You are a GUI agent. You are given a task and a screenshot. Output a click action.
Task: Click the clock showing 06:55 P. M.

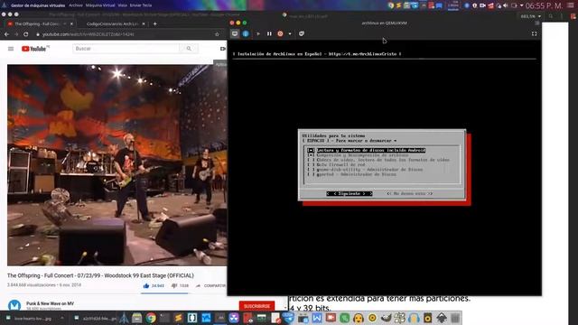pos(544,5)
